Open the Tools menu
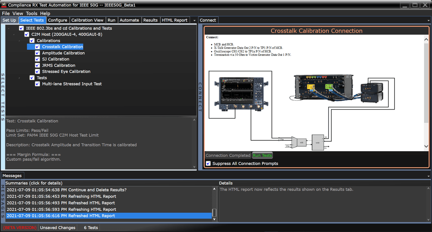This screenshot has width=432, height=232. tap(31, 13)
